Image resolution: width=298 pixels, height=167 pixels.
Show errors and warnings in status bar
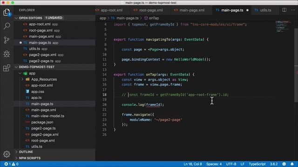[x=11, y=164]
